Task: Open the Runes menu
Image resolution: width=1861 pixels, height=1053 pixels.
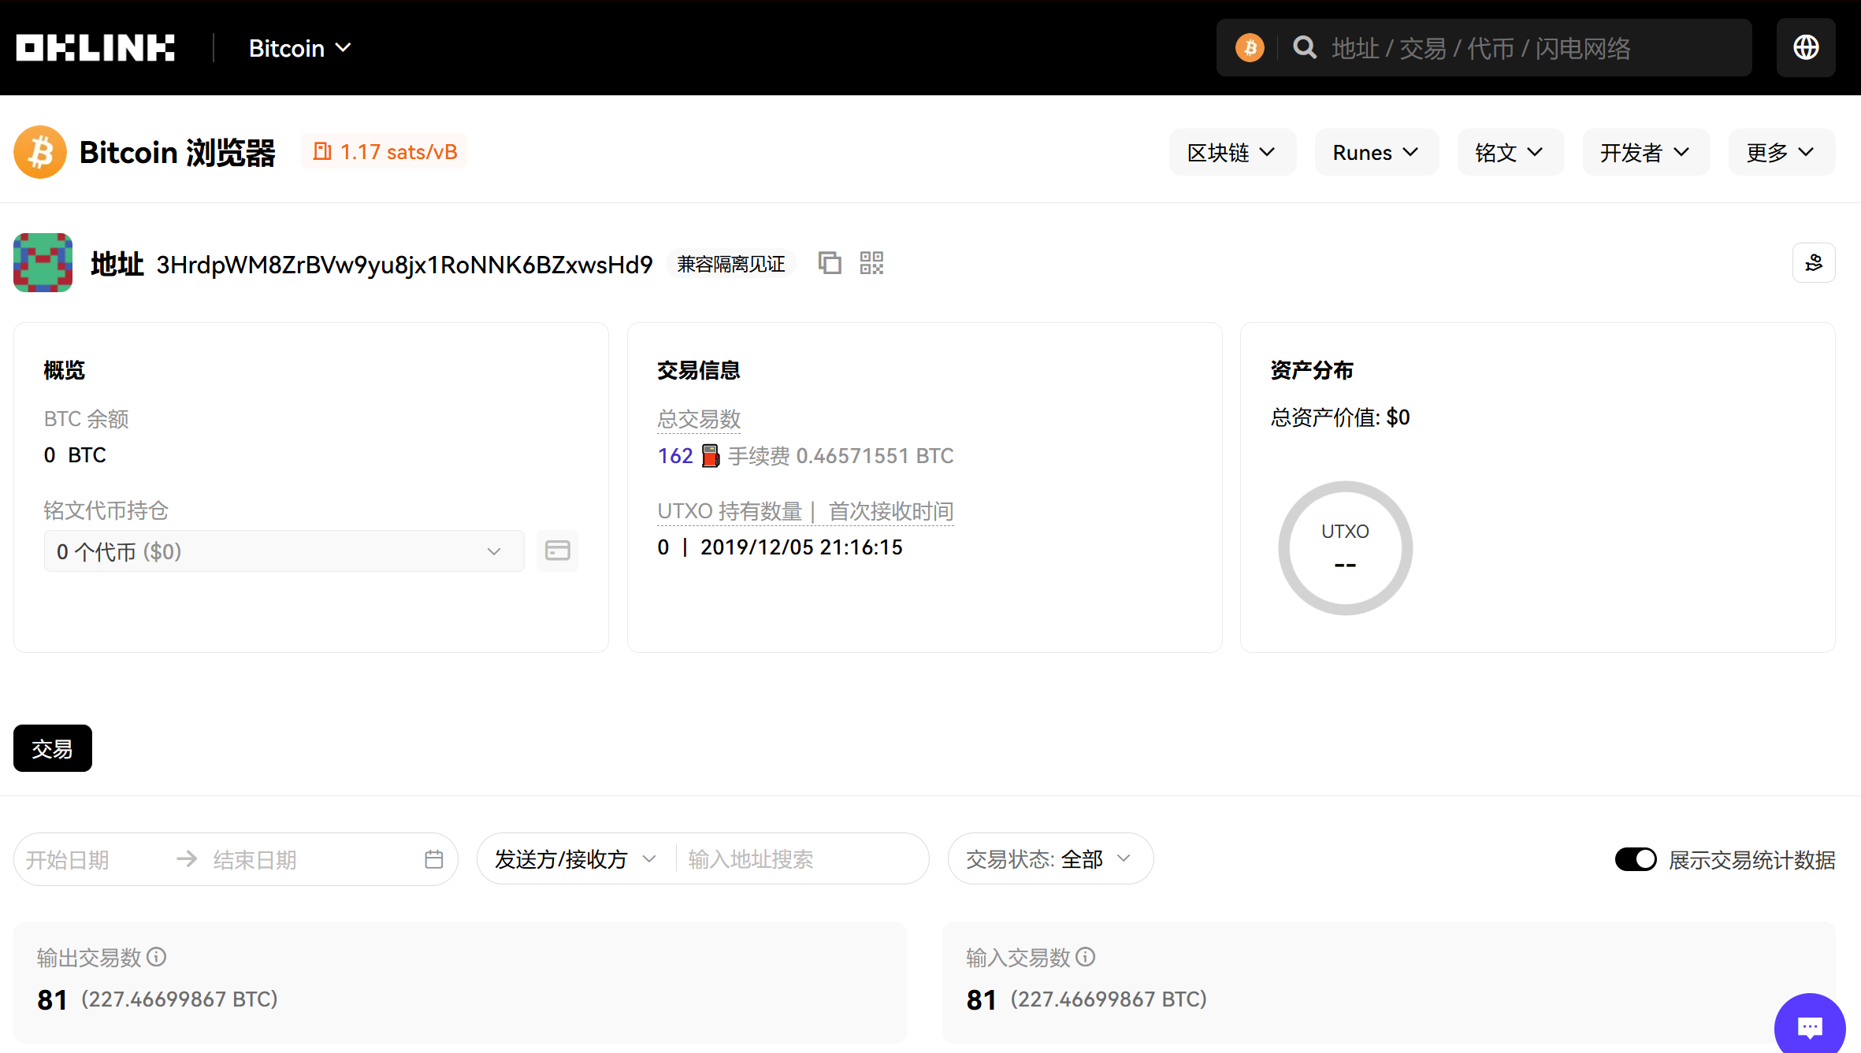Action: click(x=1376, y=153)
